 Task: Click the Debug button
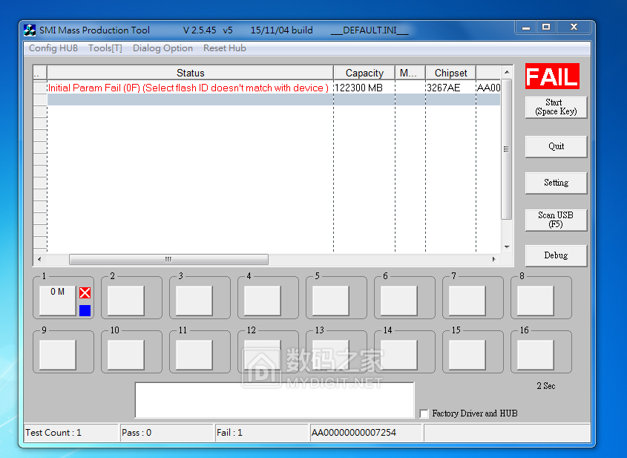556,255
